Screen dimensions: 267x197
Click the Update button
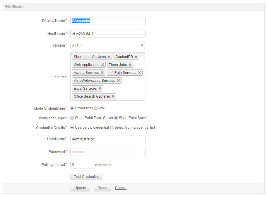pos(80,188)
